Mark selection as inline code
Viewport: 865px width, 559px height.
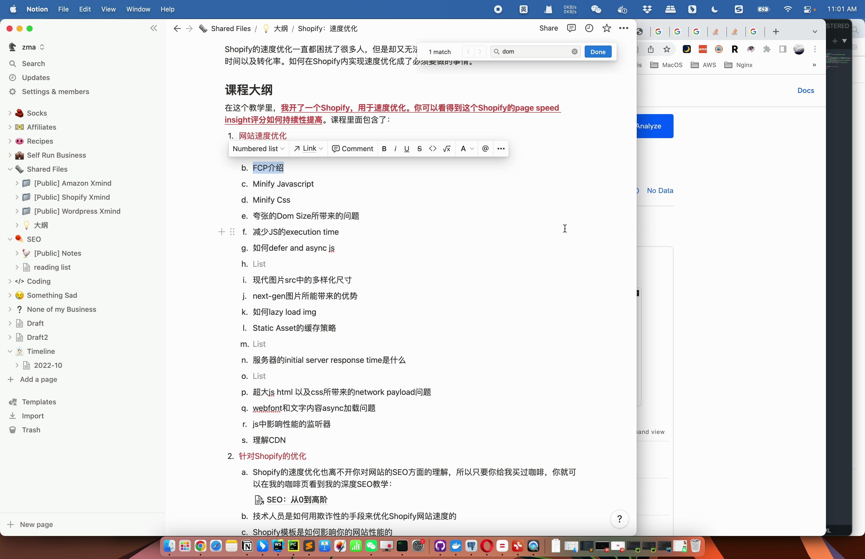pos(433,148)
